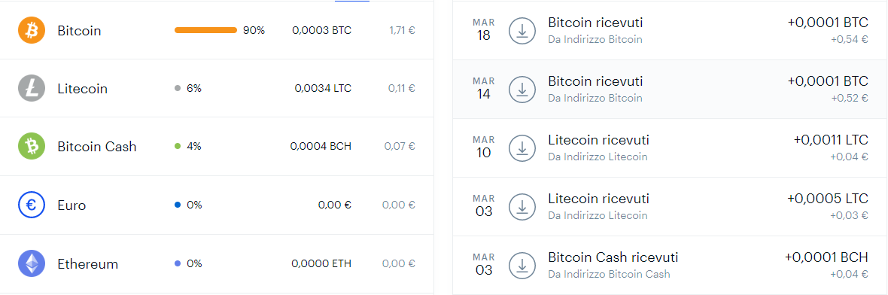
Task: Open the Litecoin wallet name
Action: [82, 89]
